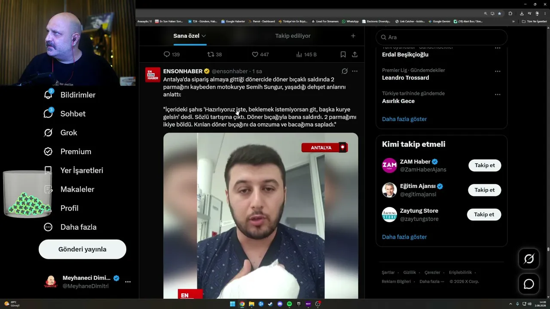Bookmark the post above the ENSONHABER post
This screenshot has height=309, width=550.
[343, 55]
